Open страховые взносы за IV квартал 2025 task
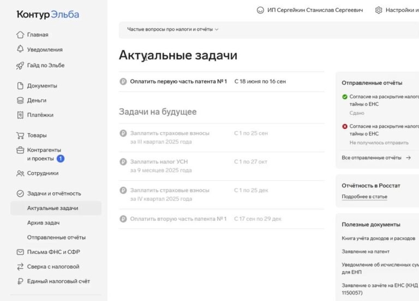Viewport: 419px width, 301px height. click(170, 194)
